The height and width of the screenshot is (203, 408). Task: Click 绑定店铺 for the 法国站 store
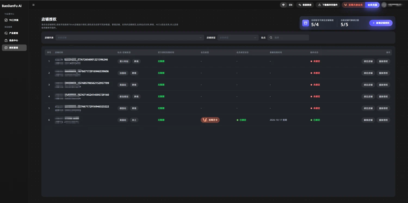coord(368,73)
